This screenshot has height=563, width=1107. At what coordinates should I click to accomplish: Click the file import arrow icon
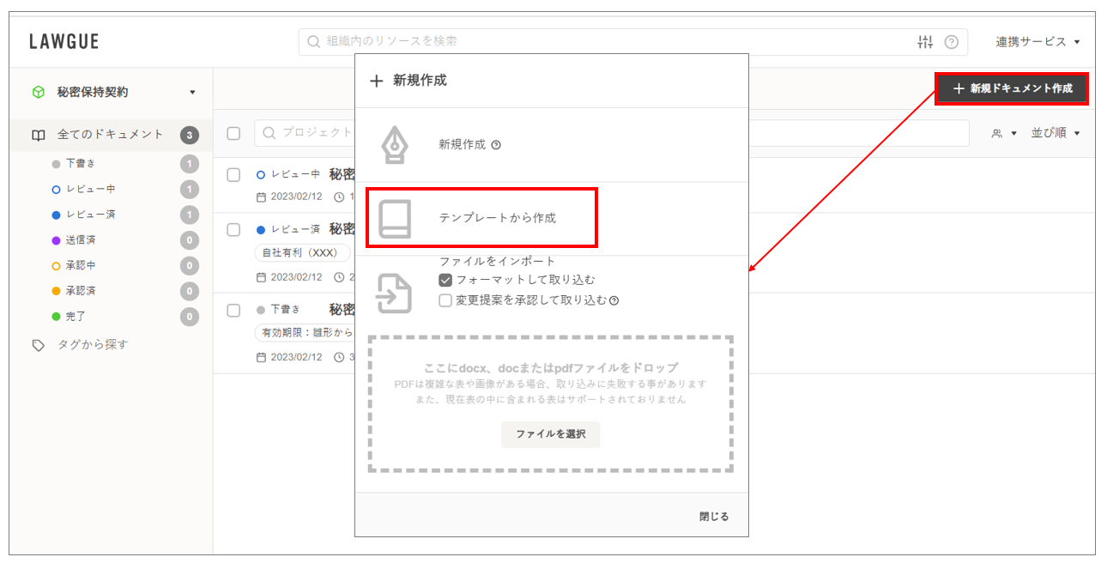395,293
